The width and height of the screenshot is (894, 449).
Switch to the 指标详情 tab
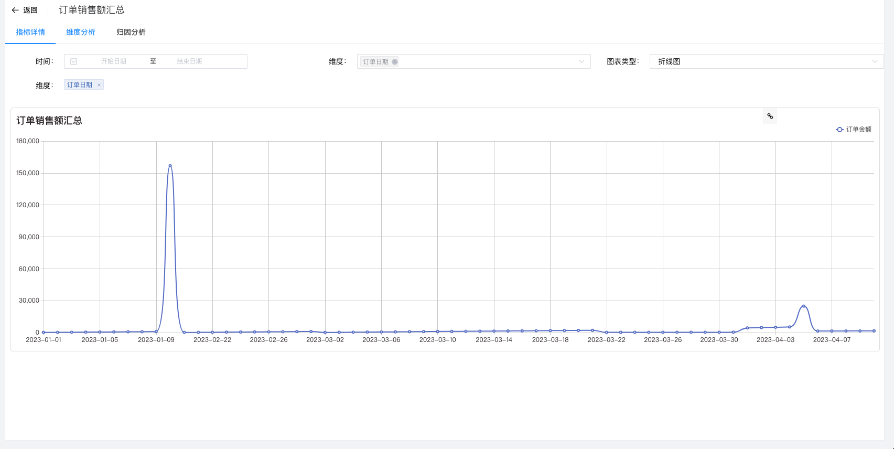[30, 32]
